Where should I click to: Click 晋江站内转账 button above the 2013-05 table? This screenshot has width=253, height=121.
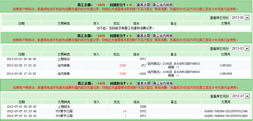point(163,4)
